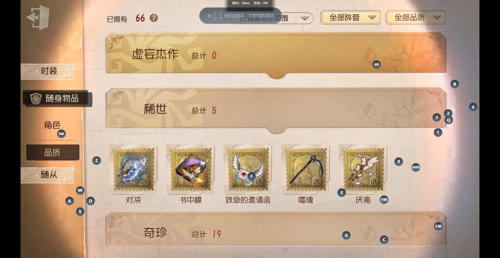This screenshot has width=500, height=258.
Task: Switch to the 时装 tab
Action: [x=47, y=71]
